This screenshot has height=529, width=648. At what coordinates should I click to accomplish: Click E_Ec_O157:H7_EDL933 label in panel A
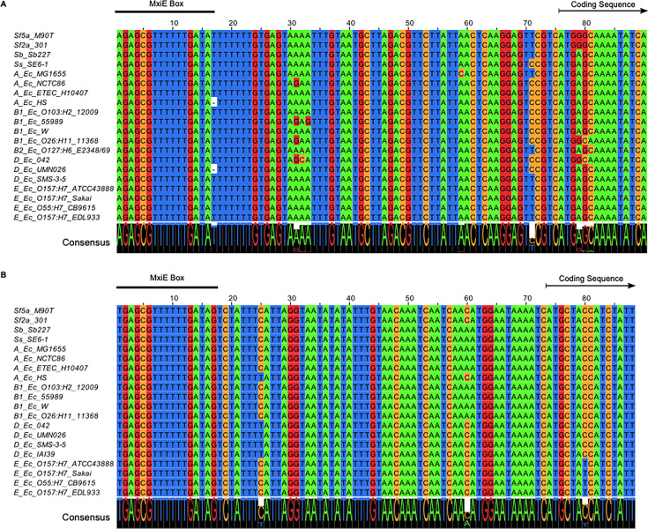[x=56, y=217]
